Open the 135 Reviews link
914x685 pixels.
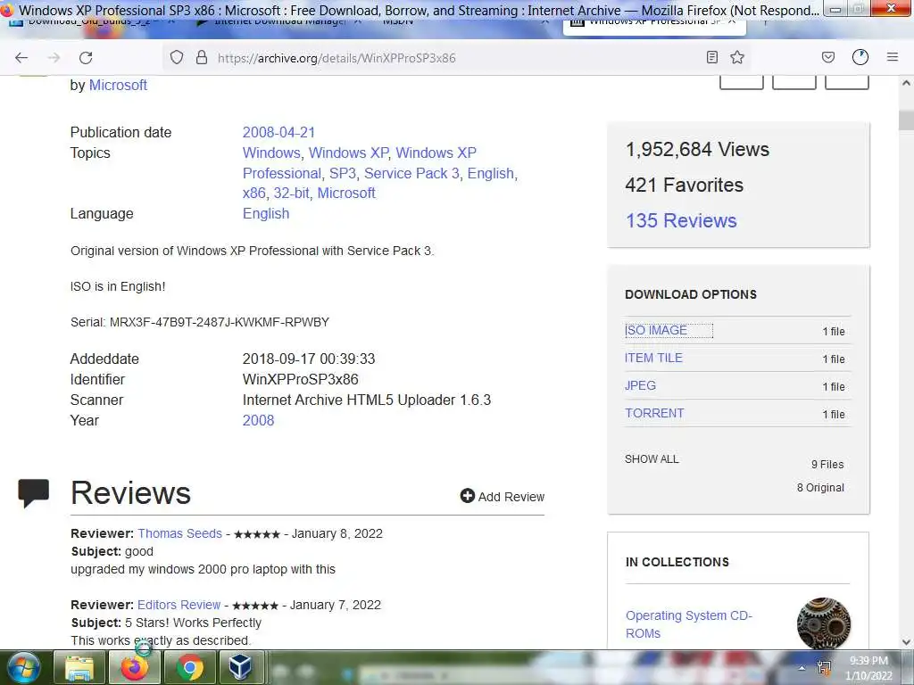(681, 221)
